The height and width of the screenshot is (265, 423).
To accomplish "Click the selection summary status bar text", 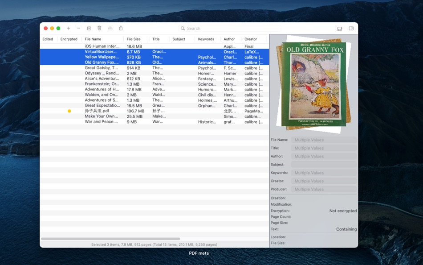I will (155, 244).
